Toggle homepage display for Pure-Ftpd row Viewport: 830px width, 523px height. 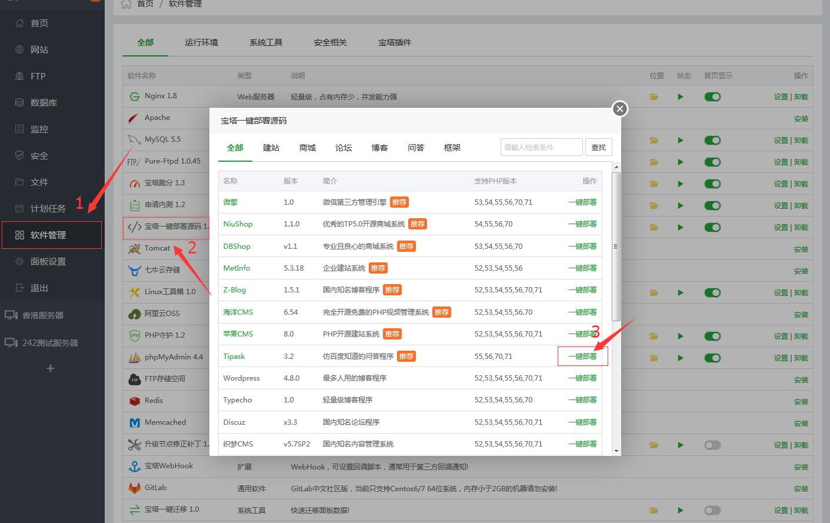pyautogui.click(x=712, y=162)
